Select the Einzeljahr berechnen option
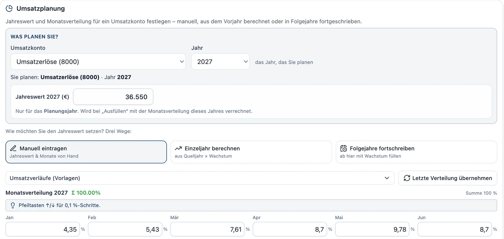 click(x=251, y=152)
